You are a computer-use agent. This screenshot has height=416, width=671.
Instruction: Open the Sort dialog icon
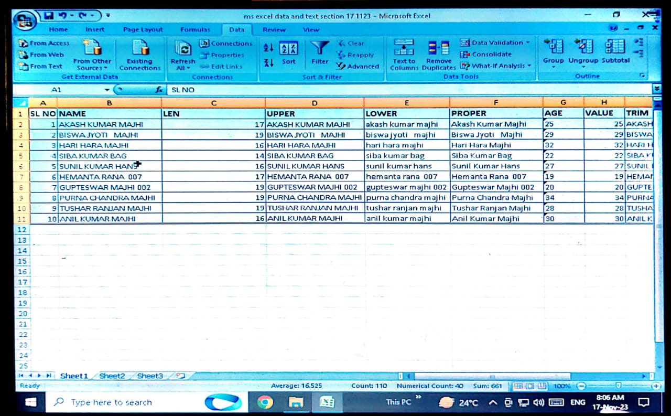coord(288,50)
